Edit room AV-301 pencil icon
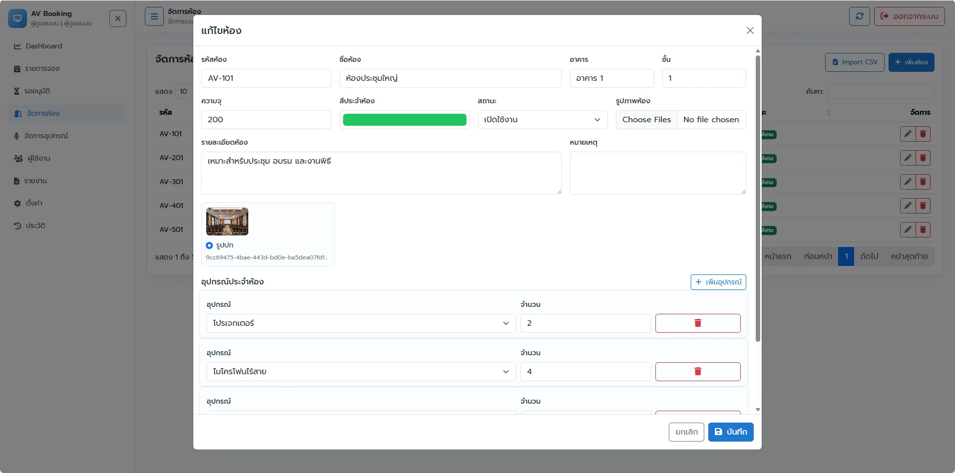This screenshot has height=473, width=955. coord(908,182)
